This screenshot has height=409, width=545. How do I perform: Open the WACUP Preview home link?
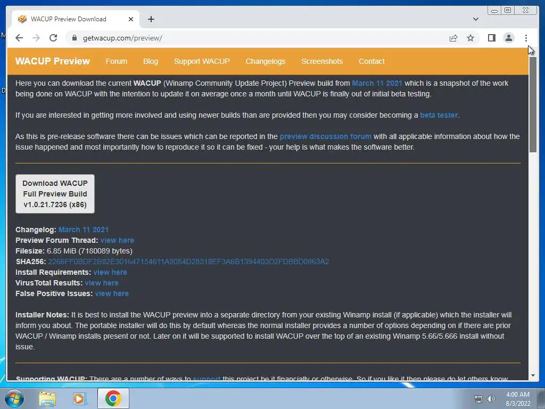pos(53,61)
